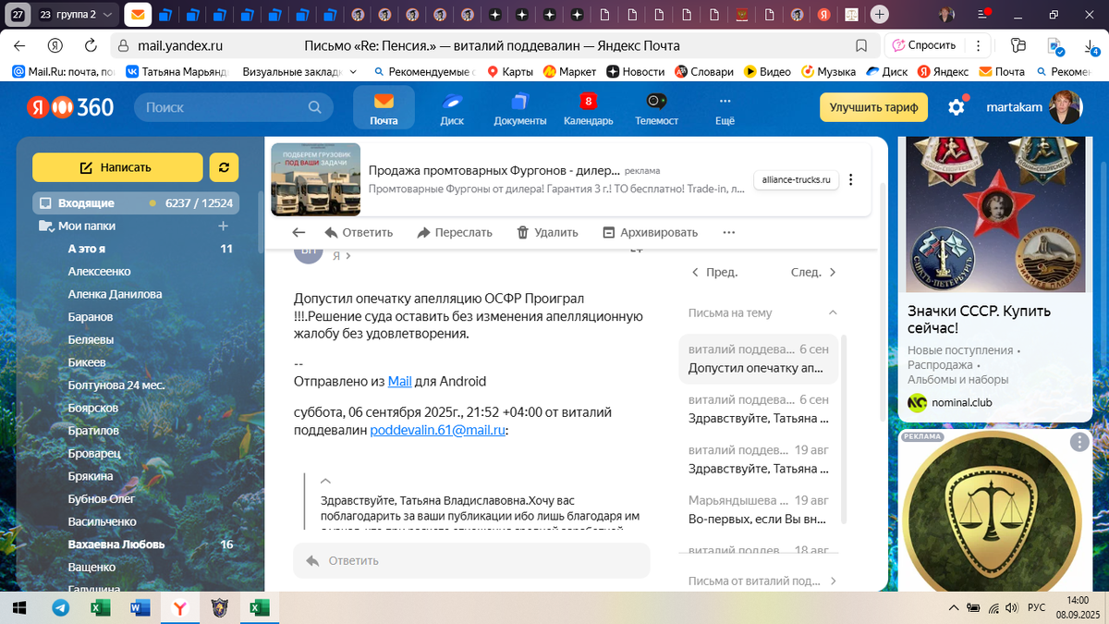Archive the open message
Viewport: 1109px width, 624px height.
pyautogui.click(x=652, y=232)
